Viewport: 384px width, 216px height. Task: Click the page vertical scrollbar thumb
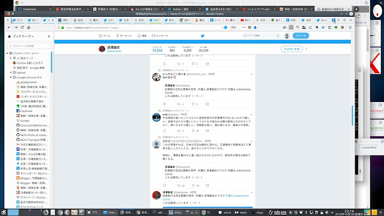coord(352,115)
